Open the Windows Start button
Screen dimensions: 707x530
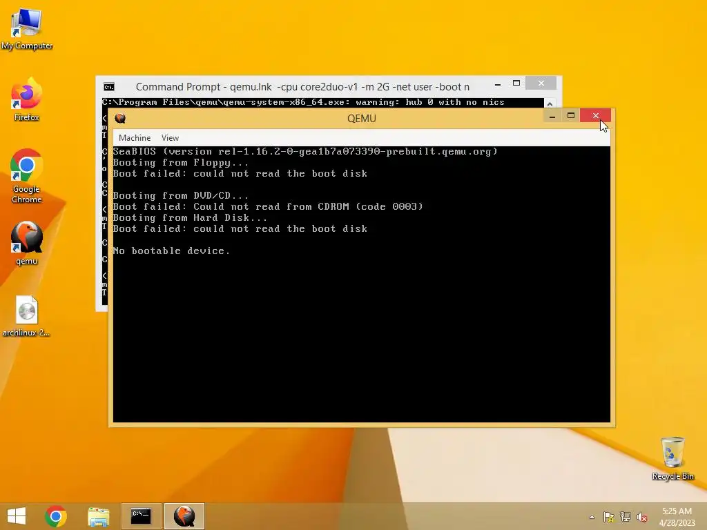pyautogui.click(x=17, y=516)
